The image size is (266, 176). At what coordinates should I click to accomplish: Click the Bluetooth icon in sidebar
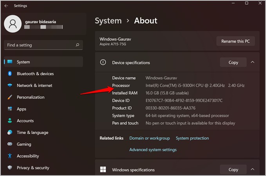(x=10, y=73)
